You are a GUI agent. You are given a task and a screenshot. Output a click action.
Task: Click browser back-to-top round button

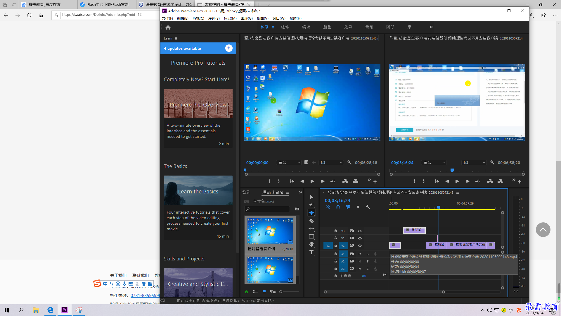coord(543,230)
